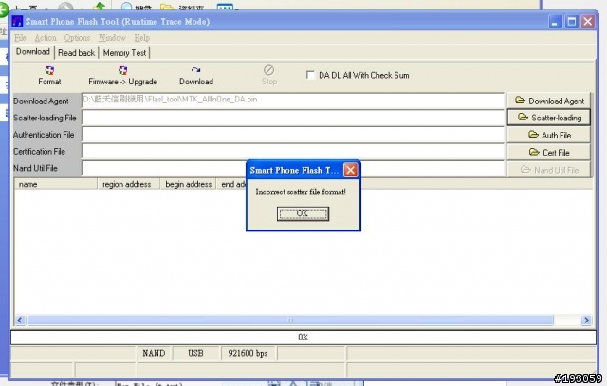Maximize the Smart Phone Flash Tool window
The image size is (607, 386).
[x=571, y=21]
